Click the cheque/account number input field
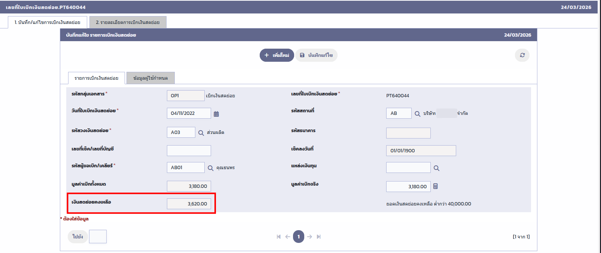This screenshot has width=601, height=253. (189, 150)
